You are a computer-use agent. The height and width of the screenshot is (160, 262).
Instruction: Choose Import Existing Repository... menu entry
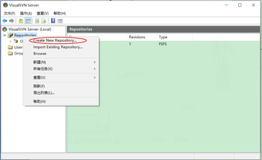(61, 47)
